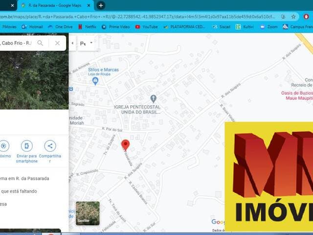Viewport: 313px width, 235px height.
Task: Open the One Drive bookmark
Action: tap(60, 27)
